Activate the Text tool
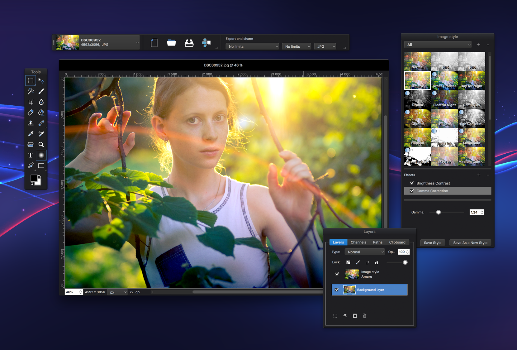517x350 pixels. click(x=31, y=155)
